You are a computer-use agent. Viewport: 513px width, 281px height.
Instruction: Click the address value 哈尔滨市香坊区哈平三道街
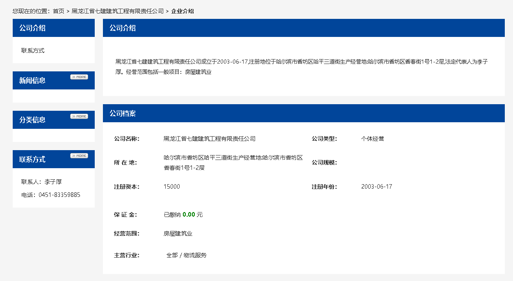(233, 162)
